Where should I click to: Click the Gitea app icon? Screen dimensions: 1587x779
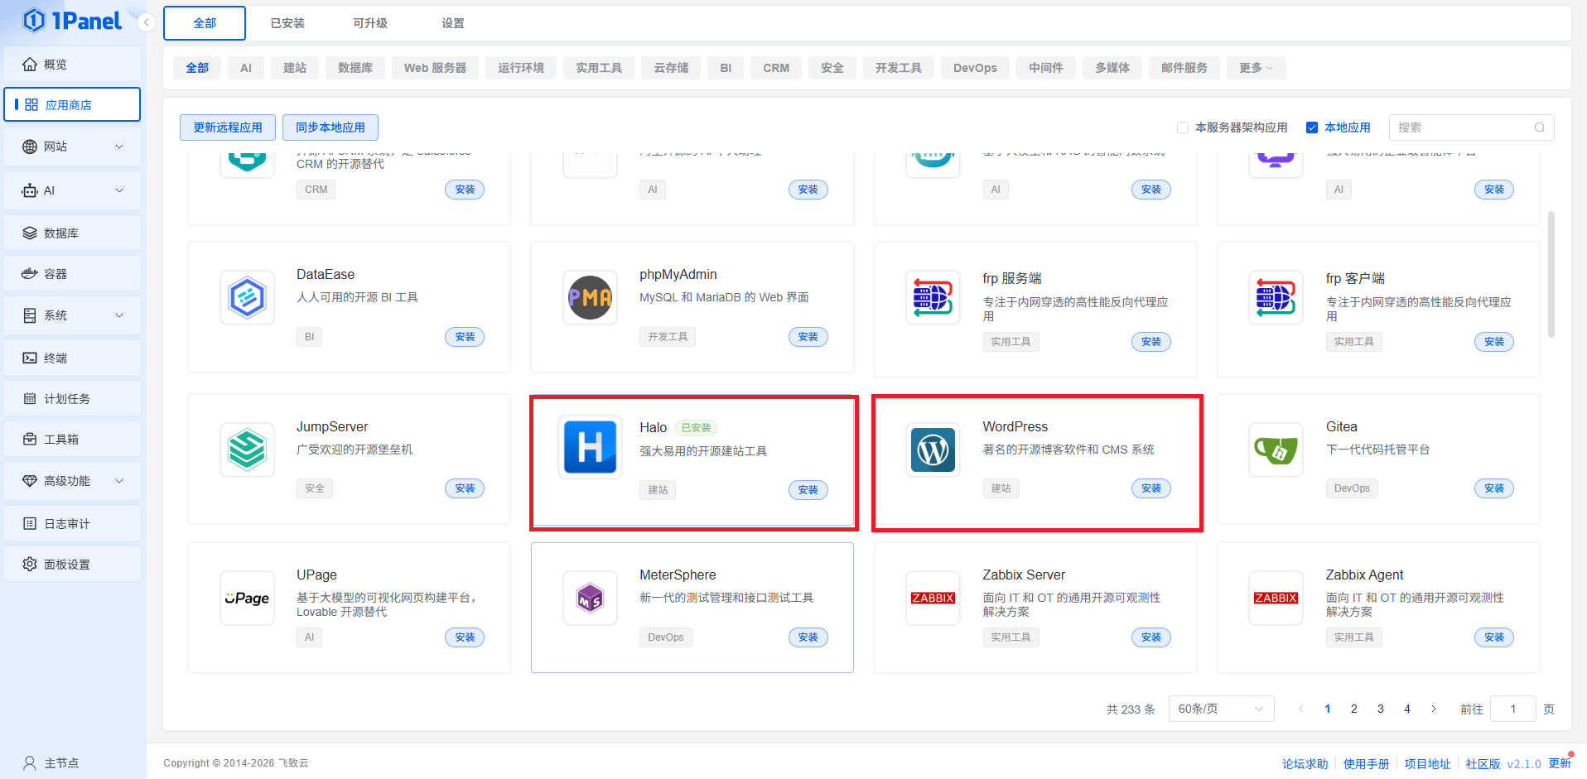click(x=1276, y=450)
